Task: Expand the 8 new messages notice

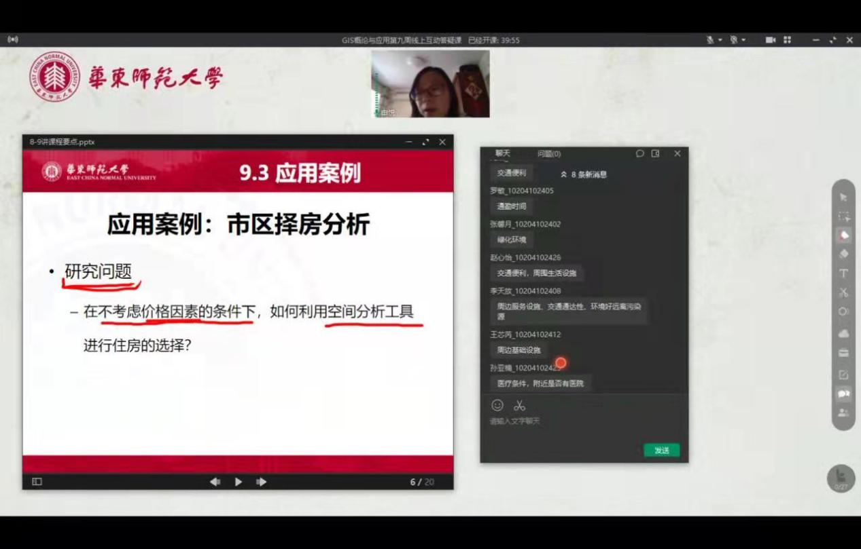Action: [x=583, y=174]
